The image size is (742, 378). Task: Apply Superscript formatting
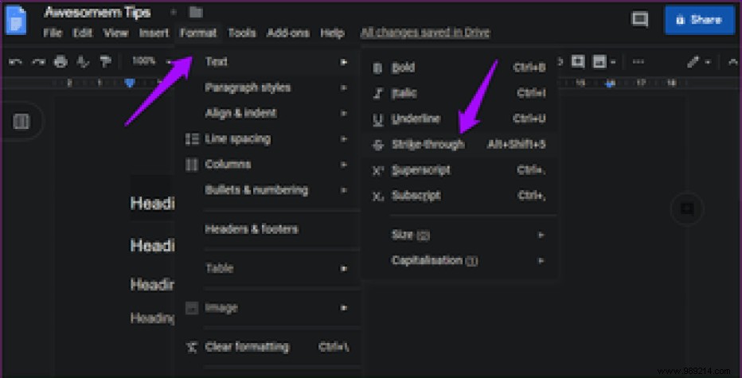pyautogui.click(x=459, y=170)
